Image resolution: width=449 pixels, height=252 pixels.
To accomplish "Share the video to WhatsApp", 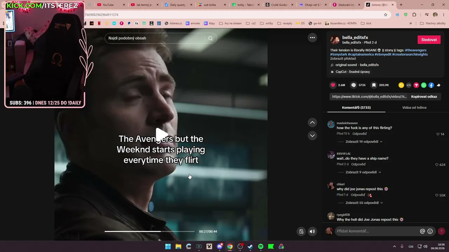I will [424, 85].
